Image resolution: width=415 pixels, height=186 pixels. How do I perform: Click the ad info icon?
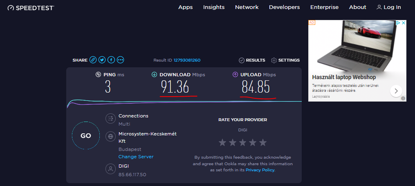point(403,98)
